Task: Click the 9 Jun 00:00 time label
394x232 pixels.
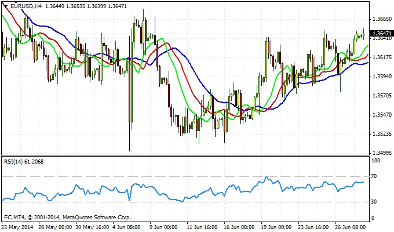Action: (x=163, y=227)
